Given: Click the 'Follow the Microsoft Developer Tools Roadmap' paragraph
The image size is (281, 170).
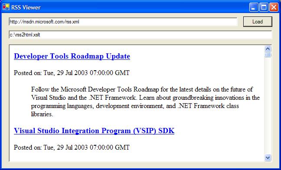Looking at the screenshot, I should coord(145,101).
